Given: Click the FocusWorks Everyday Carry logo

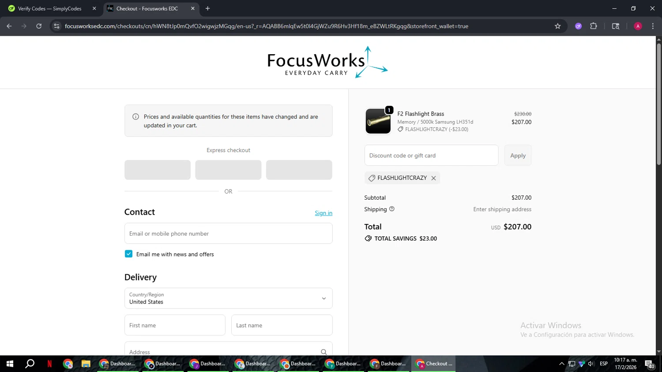Looking at the screenshot, I should point(327,62).
